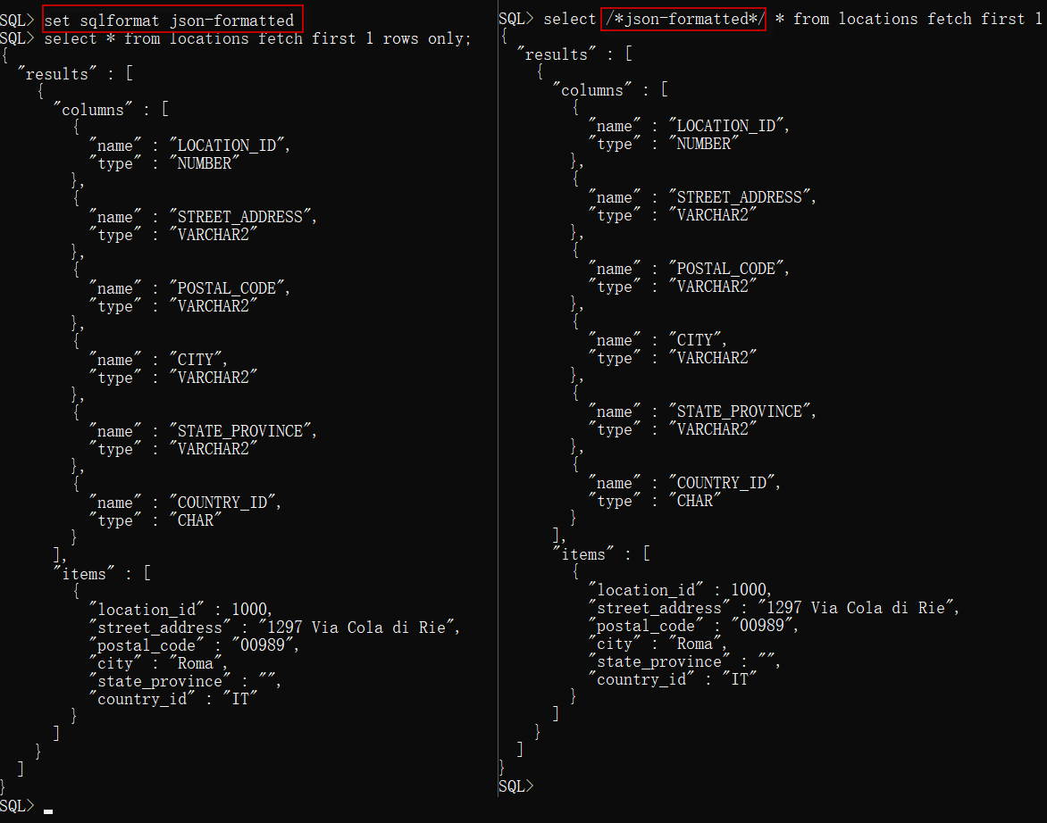Click the final SQL> prompt in right pane
The height and width of the screenshot is (823, 1047).
515,786
